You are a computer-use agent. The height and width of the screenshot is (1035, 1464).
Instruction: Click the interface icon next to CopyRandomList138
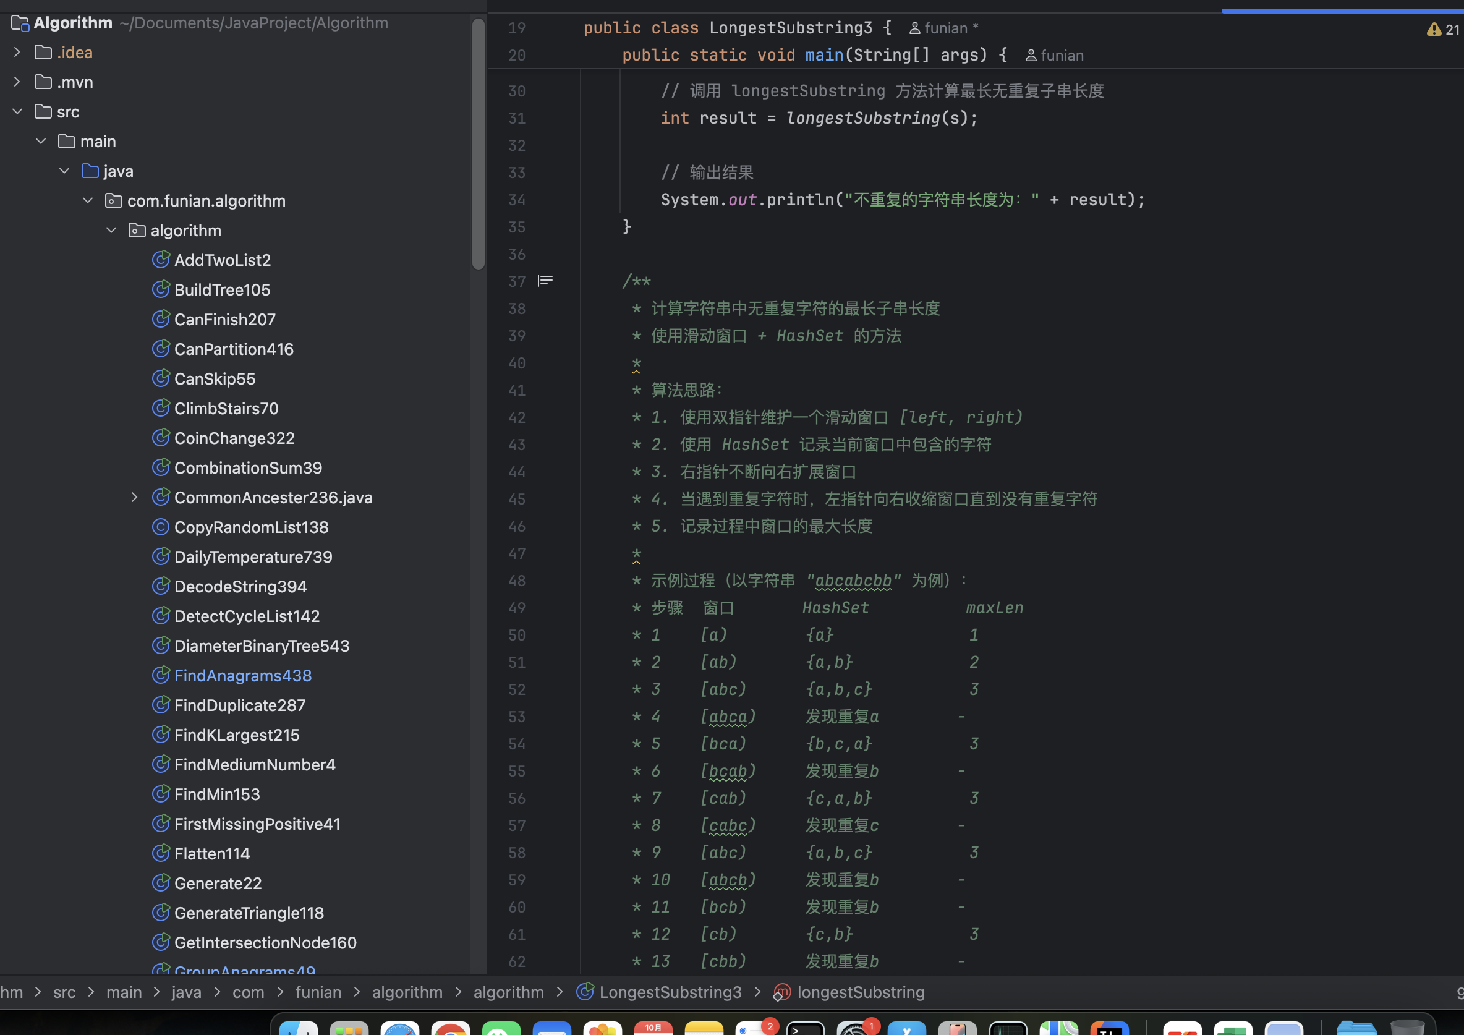point(161,527)
